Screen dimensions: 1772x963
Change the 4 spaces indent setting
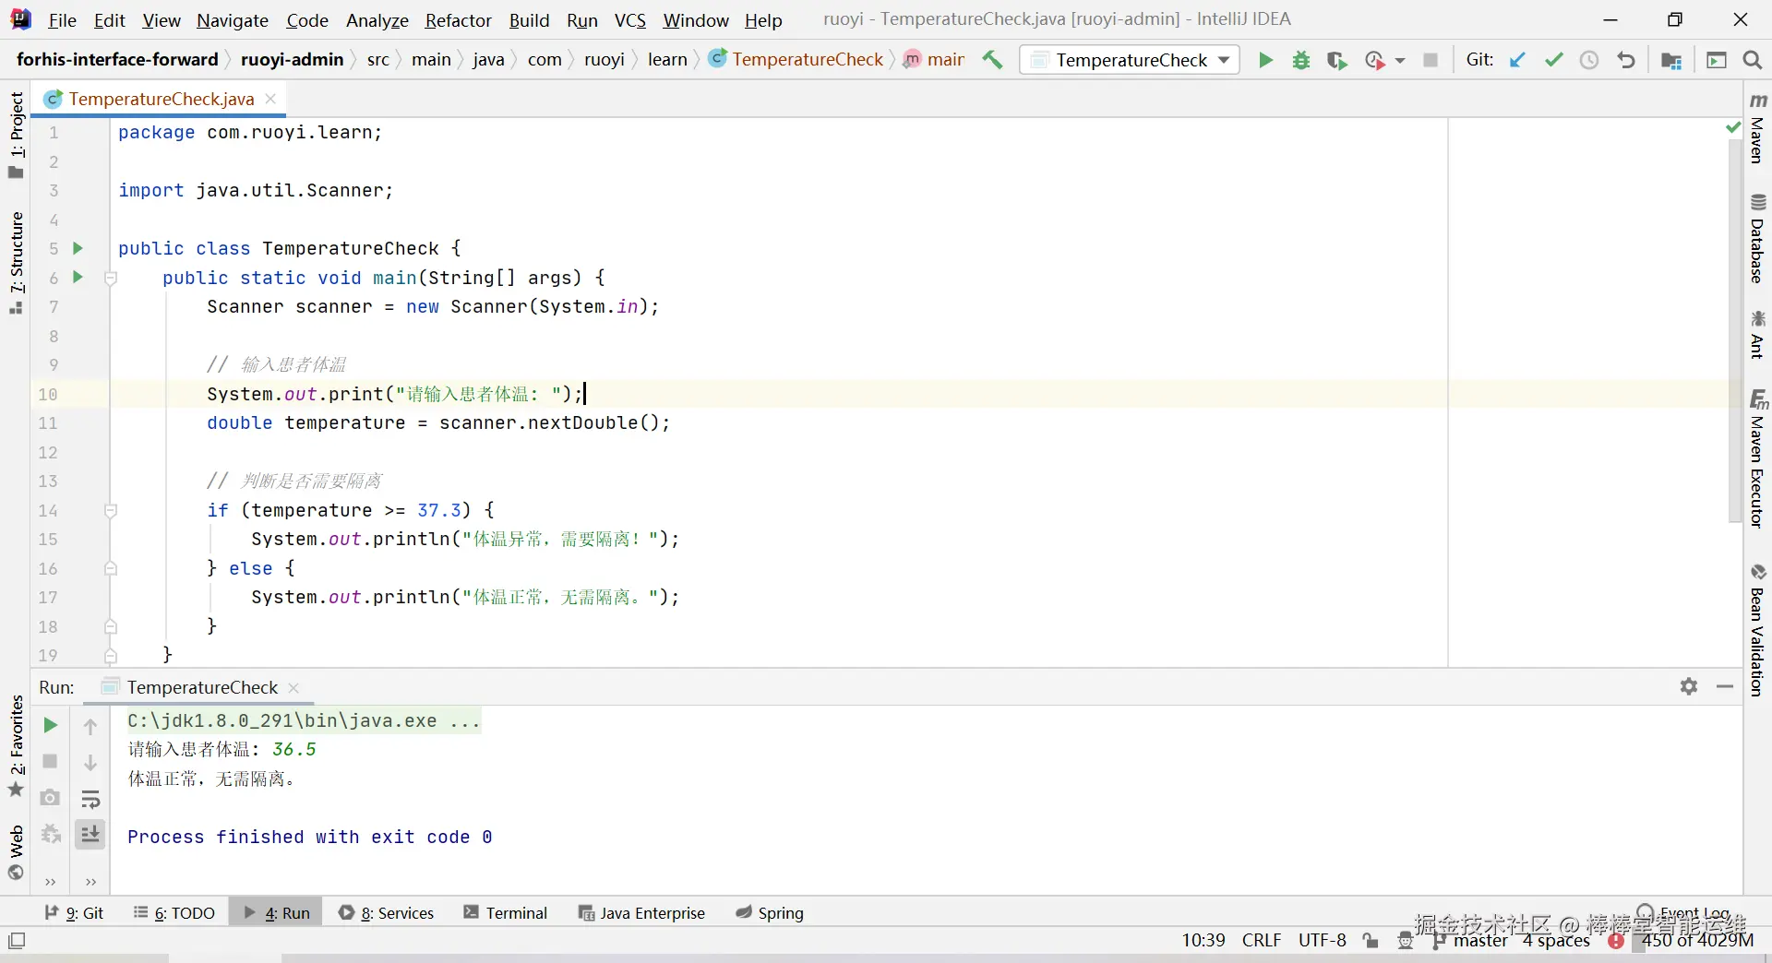pos(1557,940)
